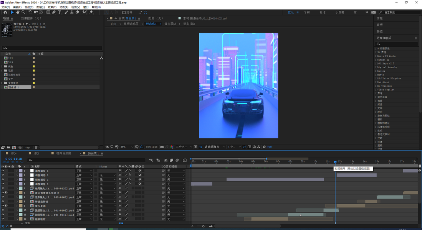Expand layer 10 跑道运动 psd properties
This screenshot has width=422, height=230.
pyautogui.click(x=17, y=210)
